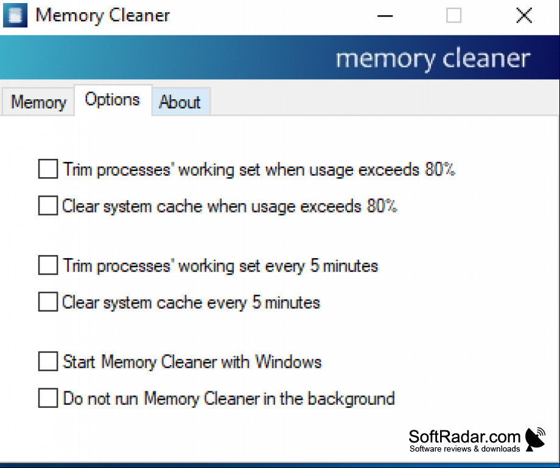Close the Memory Cleaner window
This screenshot has width=560, height=468.
[x=524, y=16]
